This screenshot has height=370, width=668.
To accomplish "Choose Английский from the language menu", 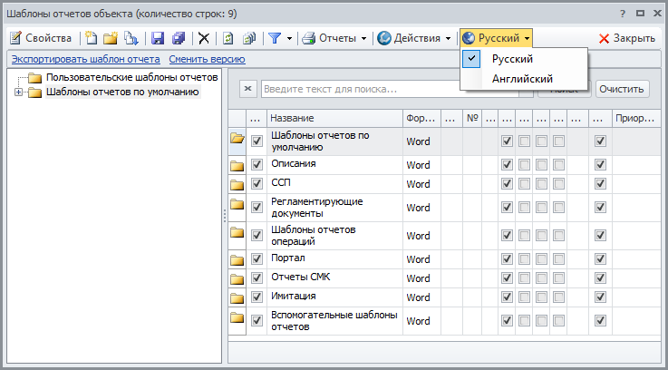I will [522, 80].
